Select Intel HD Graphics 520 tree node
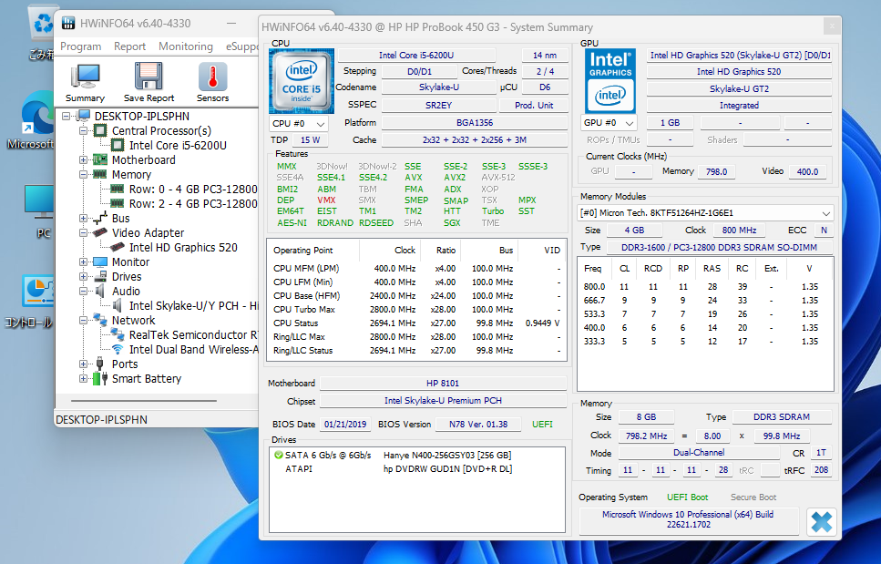The height and width of the screenshot is (564, 881). click(182, 247)
